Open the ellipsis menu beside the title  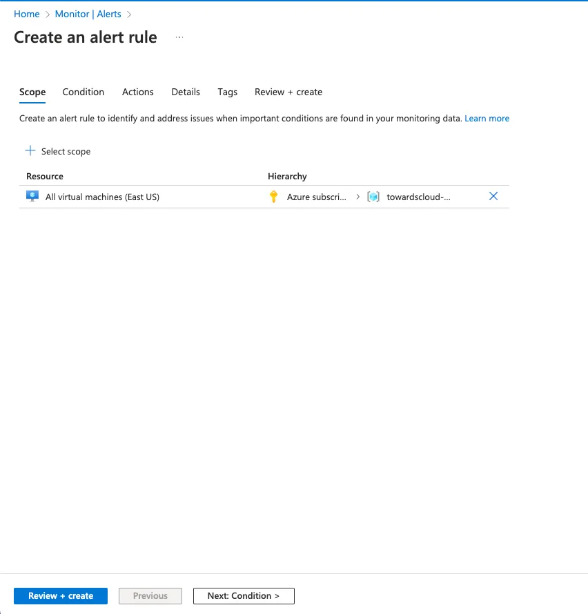[179, 37]
